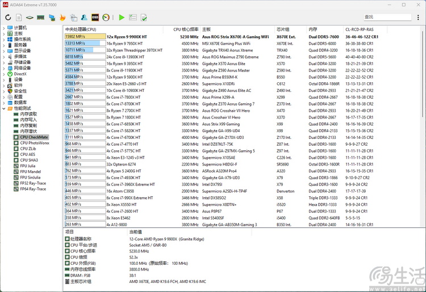The image size is (426, 292).
Task: Click the 10711 MP/s score bar
Action: coord(85,50)
